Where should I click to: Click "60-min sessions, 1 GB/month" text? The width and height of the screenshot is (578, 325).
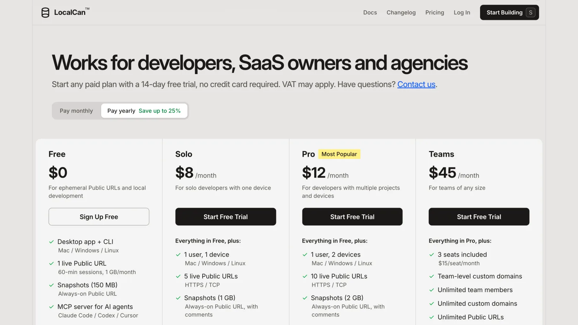(x=97, y=272)
